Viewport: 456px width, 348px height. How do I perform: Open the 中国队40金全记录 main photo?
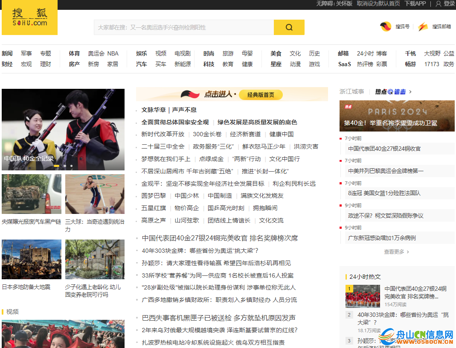[x=63, y=129]
